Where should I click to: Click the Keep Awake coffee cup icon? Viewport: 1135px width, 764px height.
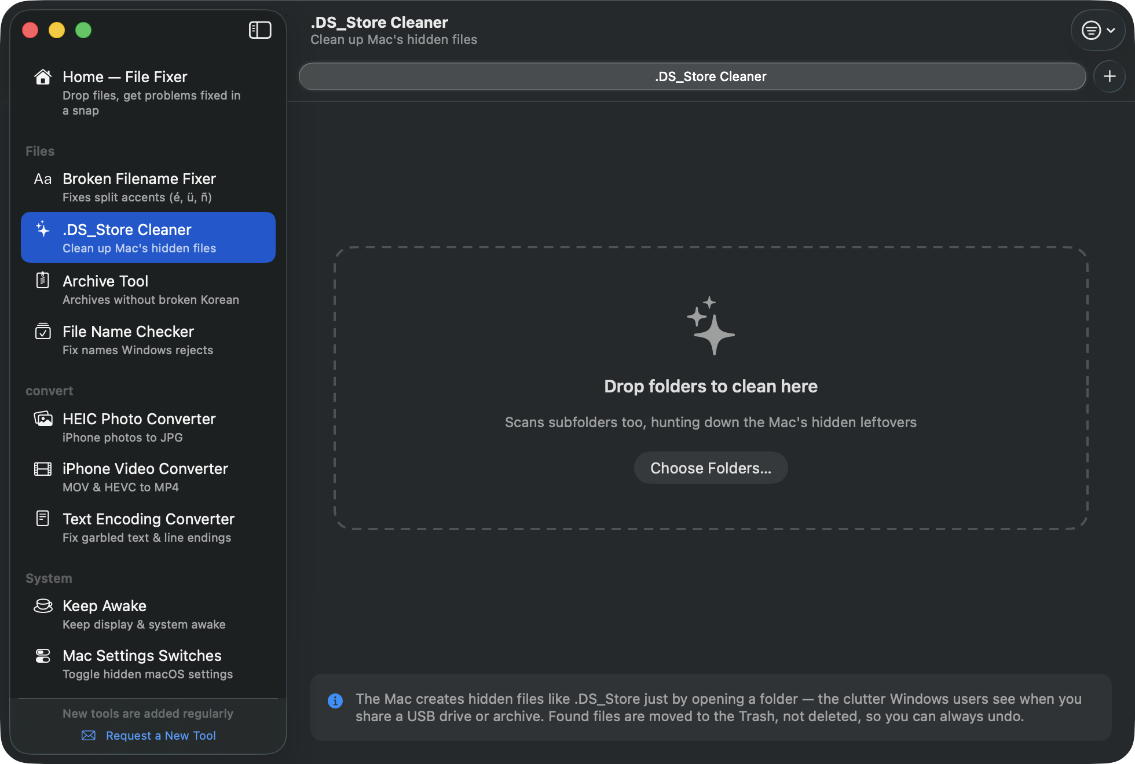pyautogui.click(x=43, y=605)
